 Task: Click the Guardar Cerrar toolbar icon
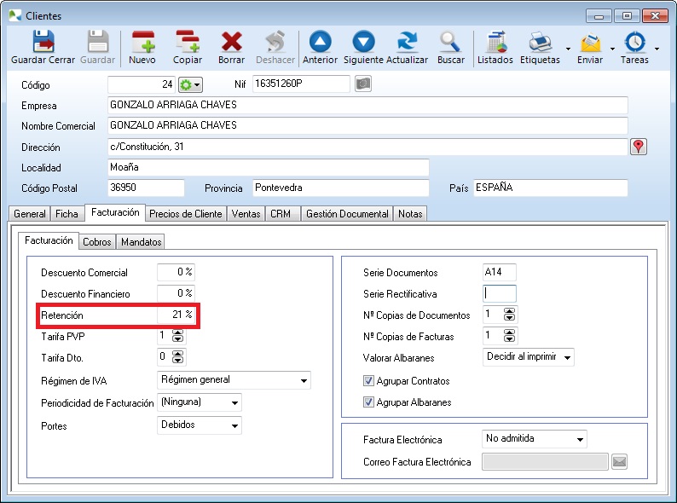pyautogui.click(x=43, y=48)
